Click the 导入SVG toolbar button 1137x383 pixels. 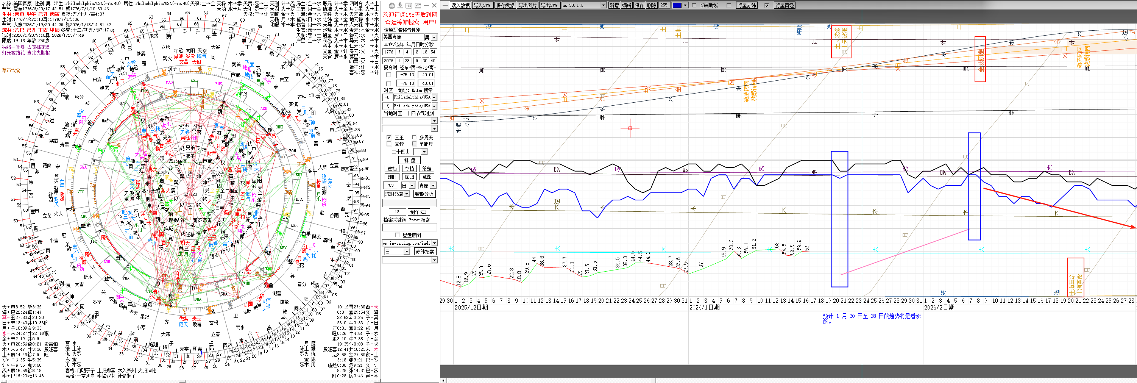point(482,5)
